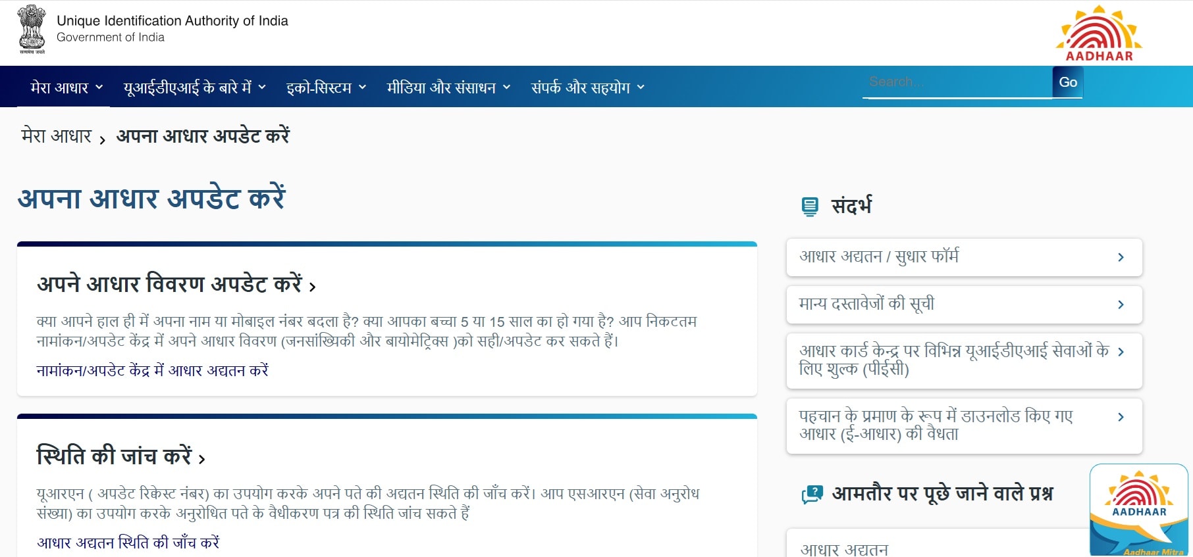Expand संपर्क और सहयोग menu

(x=588, y=87)
